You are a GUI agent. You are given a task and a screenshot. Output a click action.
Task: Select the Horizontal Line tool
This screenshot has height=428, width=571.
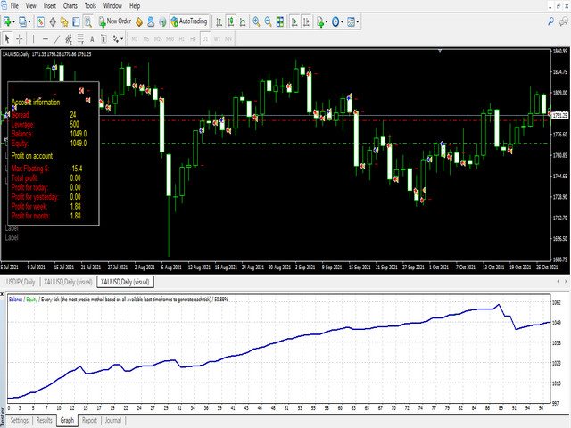[x=46, y=39]
